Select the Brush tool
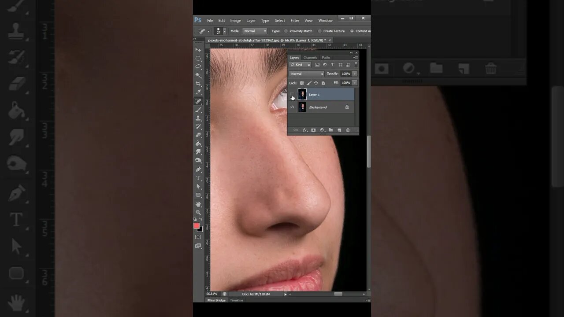 (198, 110)
